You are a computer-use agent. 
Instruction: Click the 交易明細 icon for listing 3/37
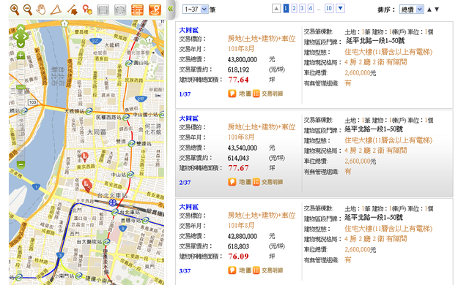256,270
